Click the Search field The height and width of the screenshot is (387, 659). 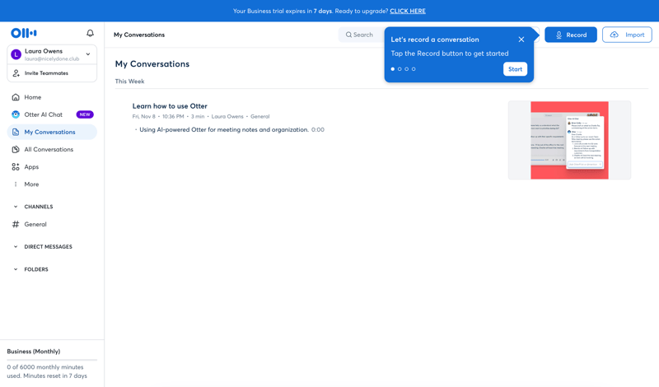point(362,35)
